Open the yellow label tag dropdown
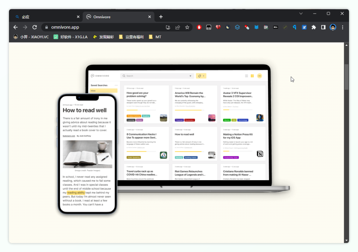Viewport: 358px width, 252px height. click(201, 76)
